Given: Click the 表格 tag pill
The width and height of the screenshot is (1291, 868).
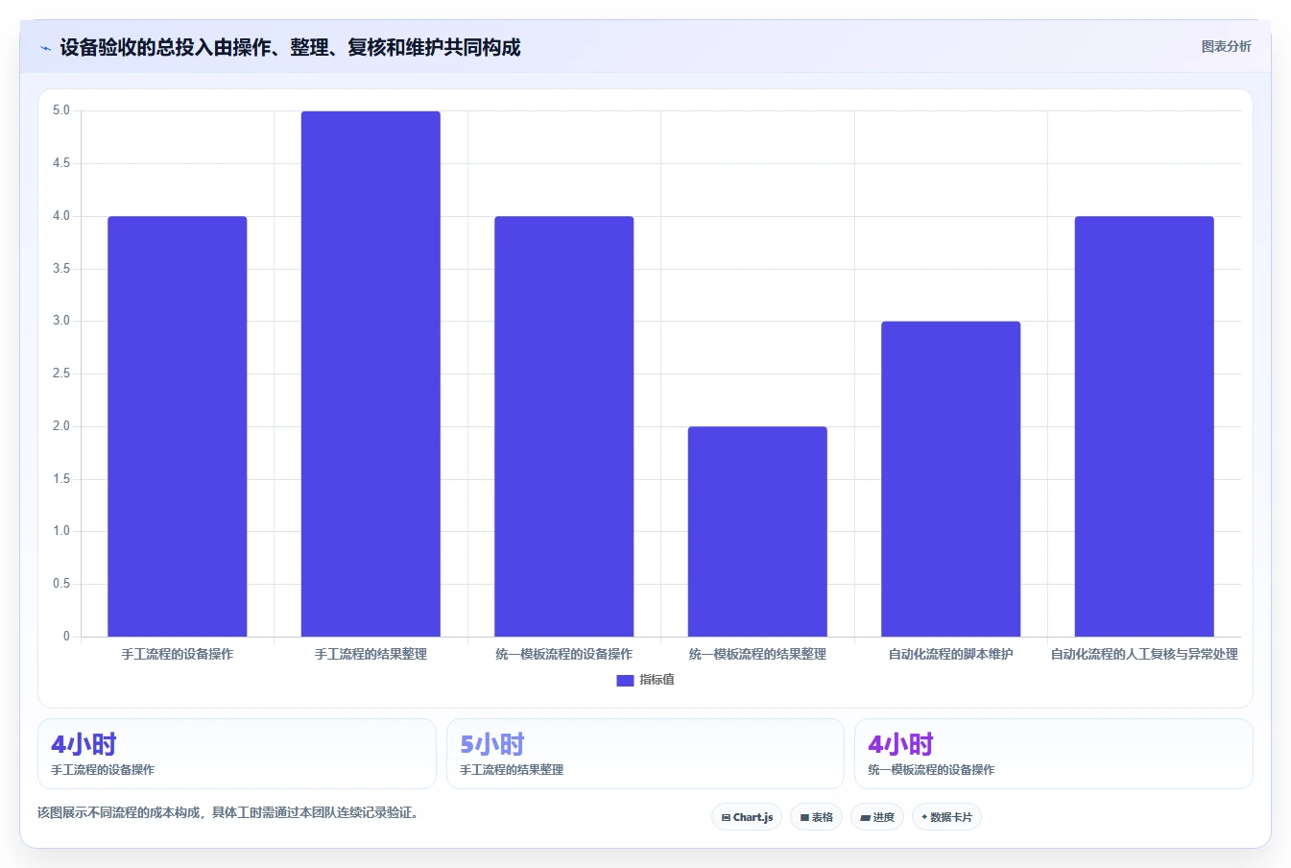Looking at the screenshot, I should point(817,817).
